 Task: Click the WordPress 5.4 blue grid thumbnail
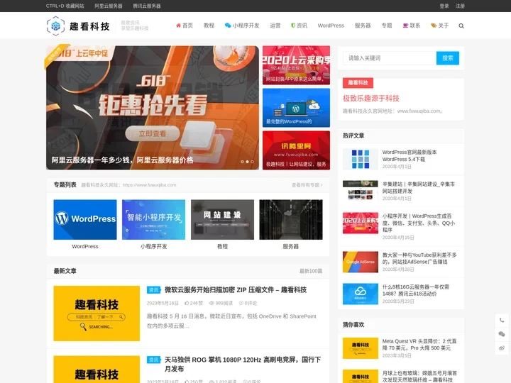pos(361,159)
